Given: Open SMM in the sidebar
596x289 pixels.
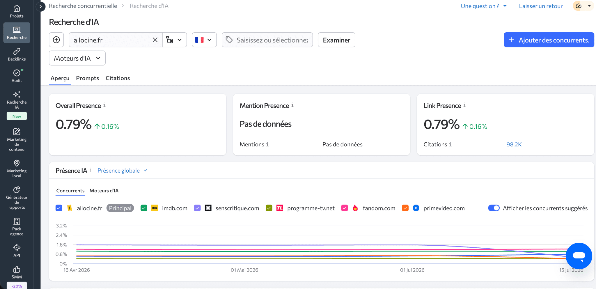Looking at the screenshot, I should coord(17,272).
